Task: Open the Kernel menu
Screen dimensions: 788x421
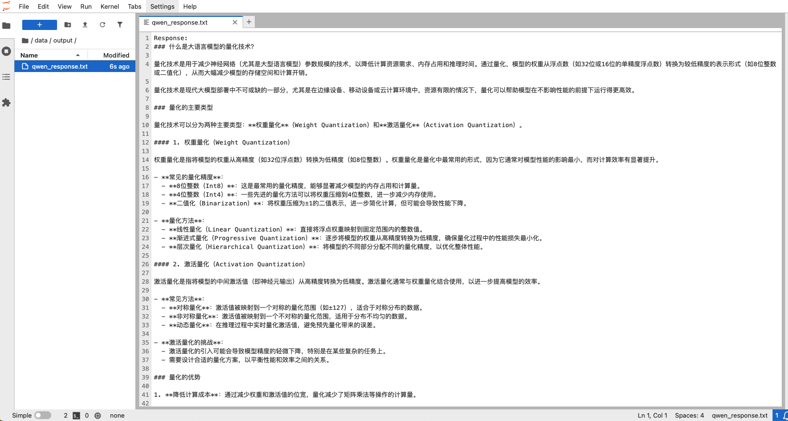Action: click(109, 6)
